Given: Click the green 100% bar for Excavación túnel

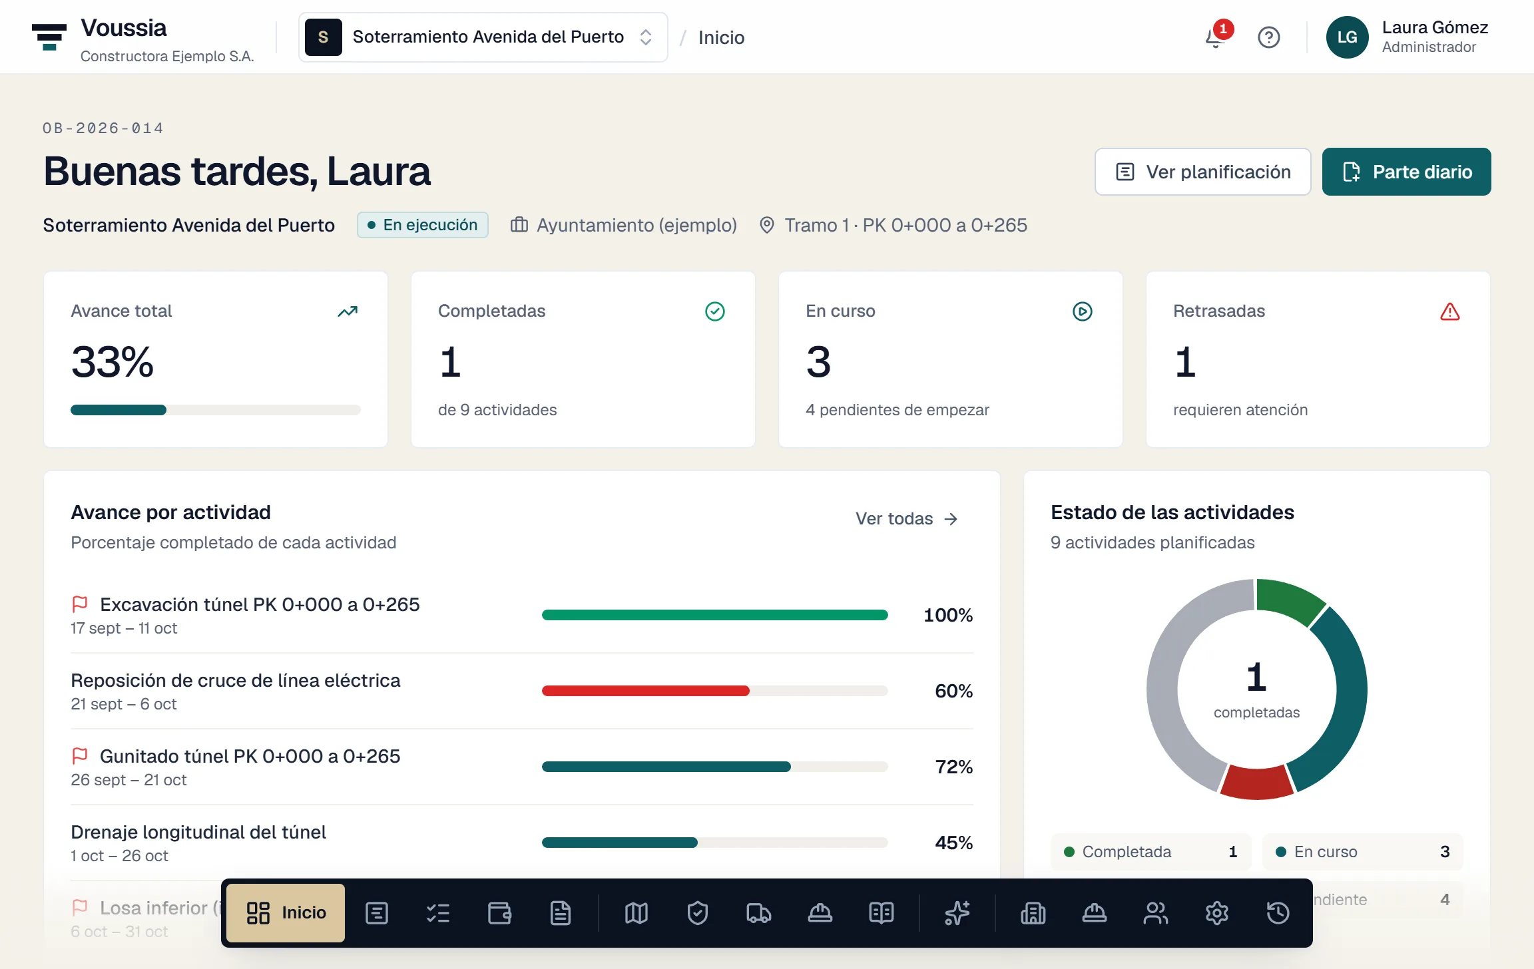Looking at the screenshot, I should (x=715, y=615).
